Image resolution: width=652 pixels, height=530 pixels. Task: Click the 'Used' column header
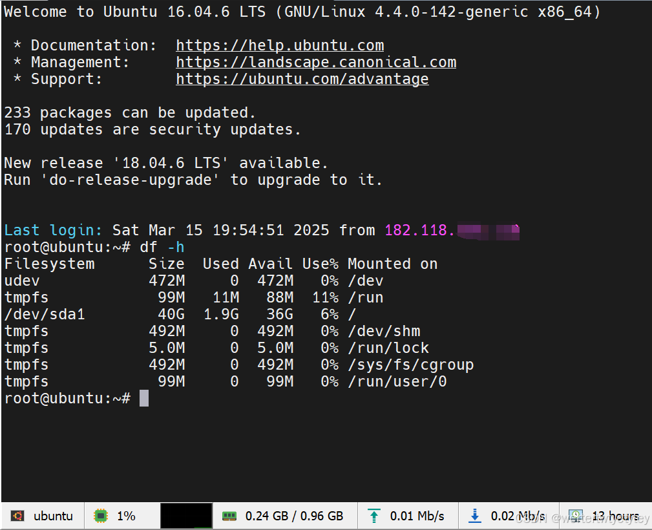(x=221, y=264)
